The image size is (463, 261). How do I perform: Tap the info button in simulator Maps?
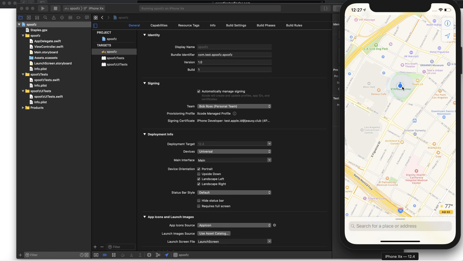447,23
